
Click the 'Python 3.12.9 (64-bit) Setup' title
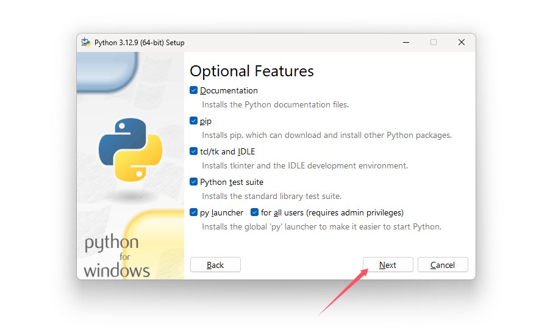point(139,43)
